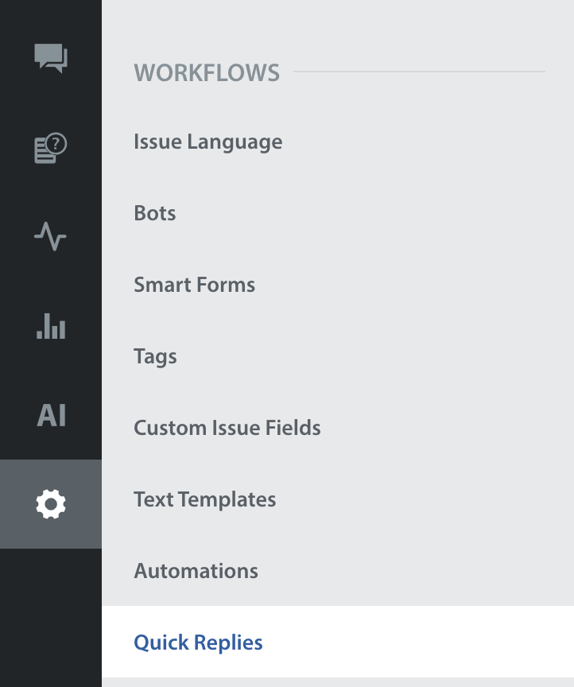
Task: Select the Text Templates entry
Action: [204, 500]
